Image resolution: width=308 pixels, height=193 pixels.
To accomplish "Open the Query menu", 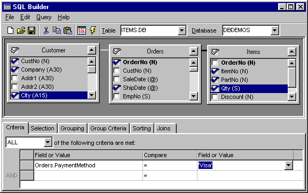I will tap(44, 17).
